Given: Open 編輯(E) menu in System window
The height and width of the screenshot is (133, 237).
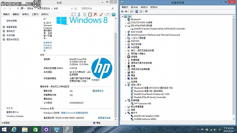Looking at the screenshot, I should click(x=16, y=14).
